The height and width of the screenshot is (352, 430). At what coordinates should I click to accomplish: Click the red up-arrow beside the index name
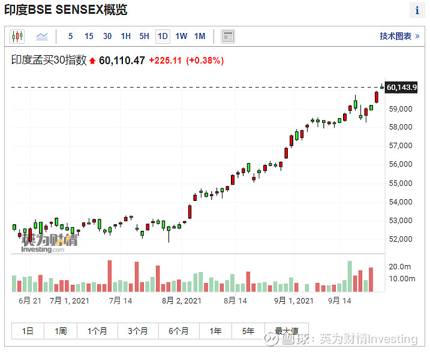[92, 61]
